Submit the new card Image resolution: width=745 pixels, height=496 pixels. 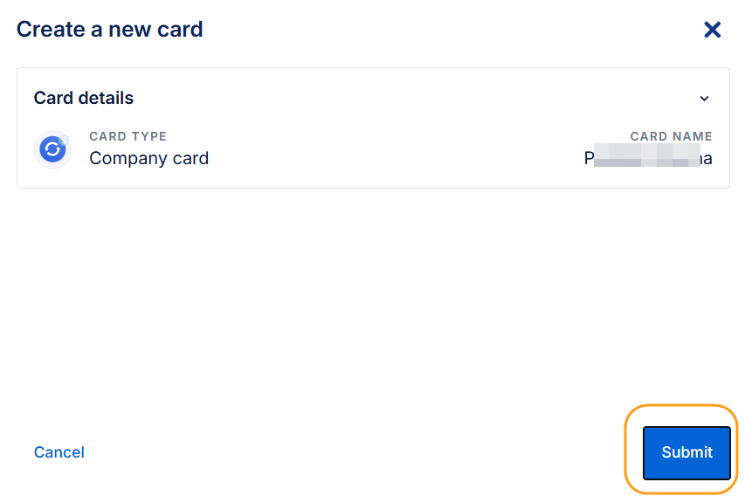click(686, 452)
